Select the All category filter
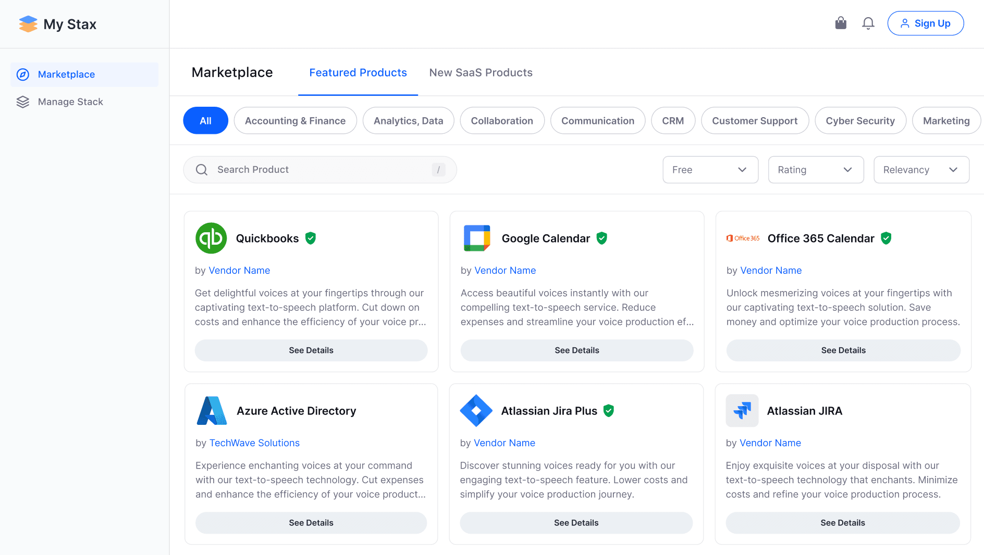Viewport: 984px width, 555px height. (x=206, y=121)
